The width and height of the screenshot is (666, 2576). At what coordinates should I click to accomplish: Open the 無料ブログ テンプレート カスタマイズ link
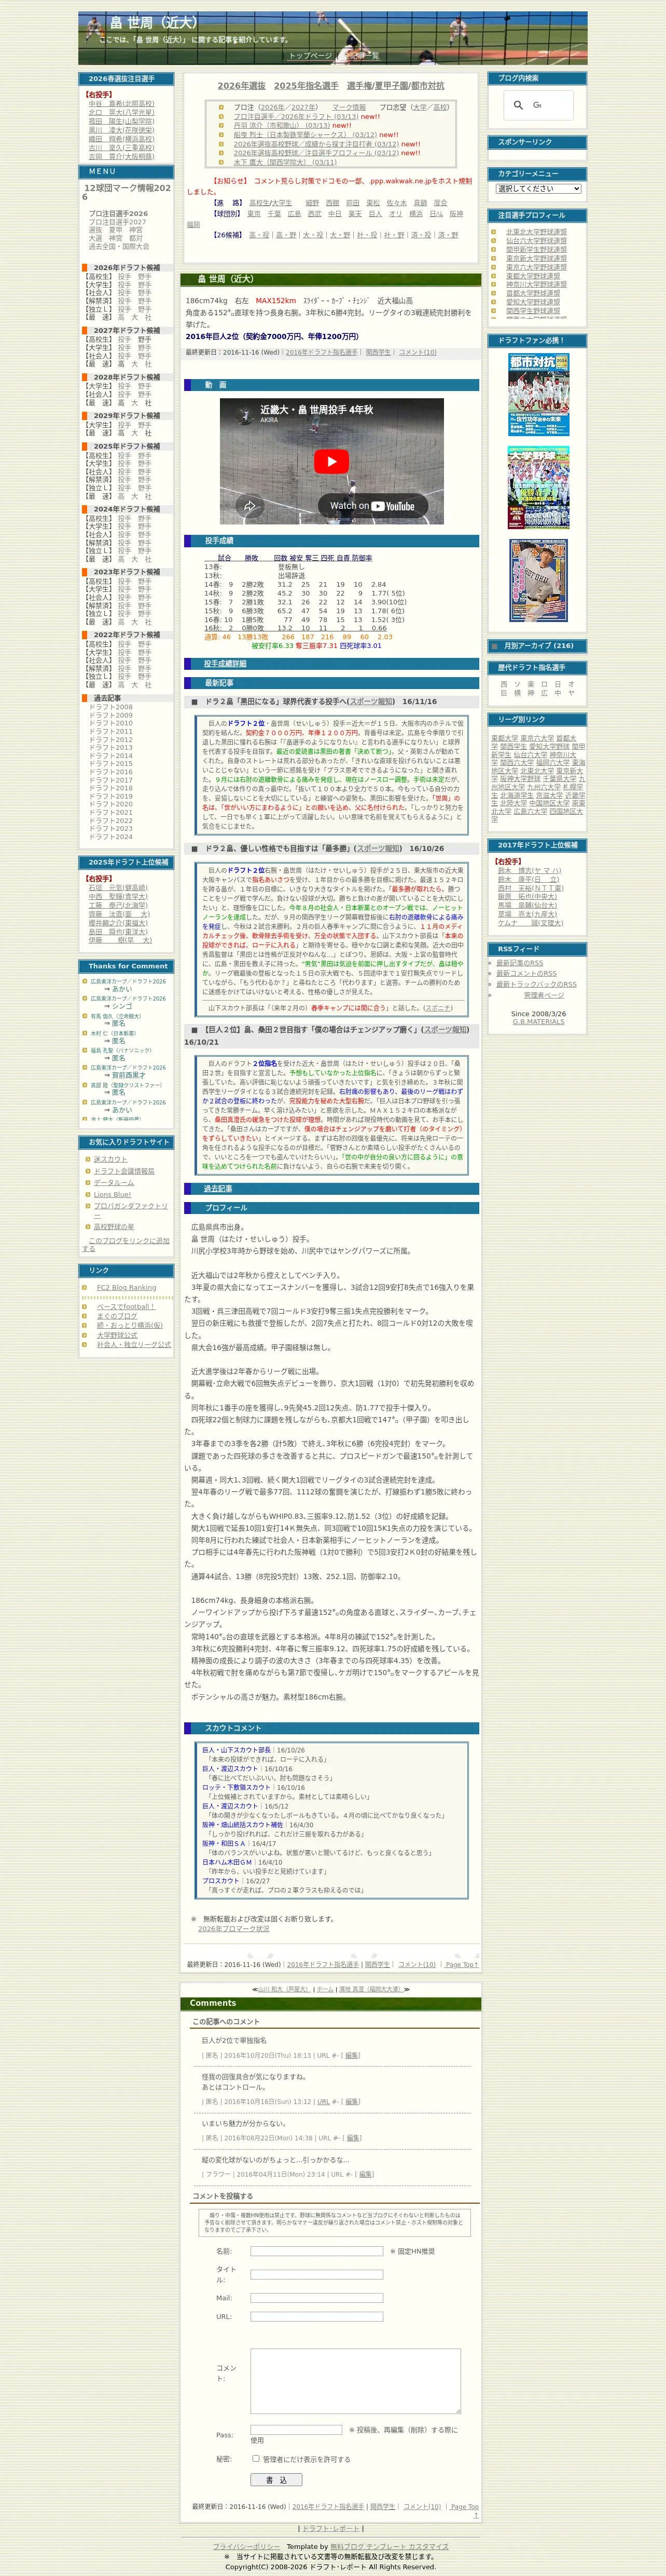pyautogui.click(x=390, y=2547)
